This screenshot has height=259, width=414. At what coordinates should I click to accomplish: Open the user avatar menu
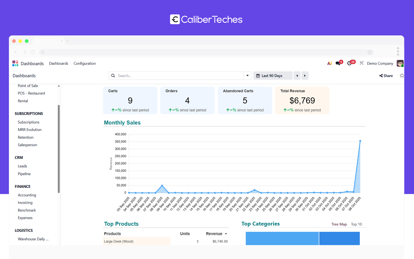[x=400, y=63]
